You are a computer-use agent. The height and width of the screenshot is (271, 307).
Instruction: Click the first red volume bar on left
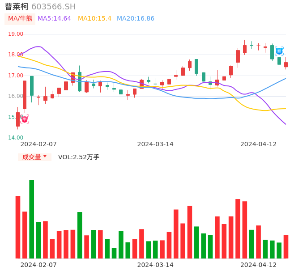point(18,227)
